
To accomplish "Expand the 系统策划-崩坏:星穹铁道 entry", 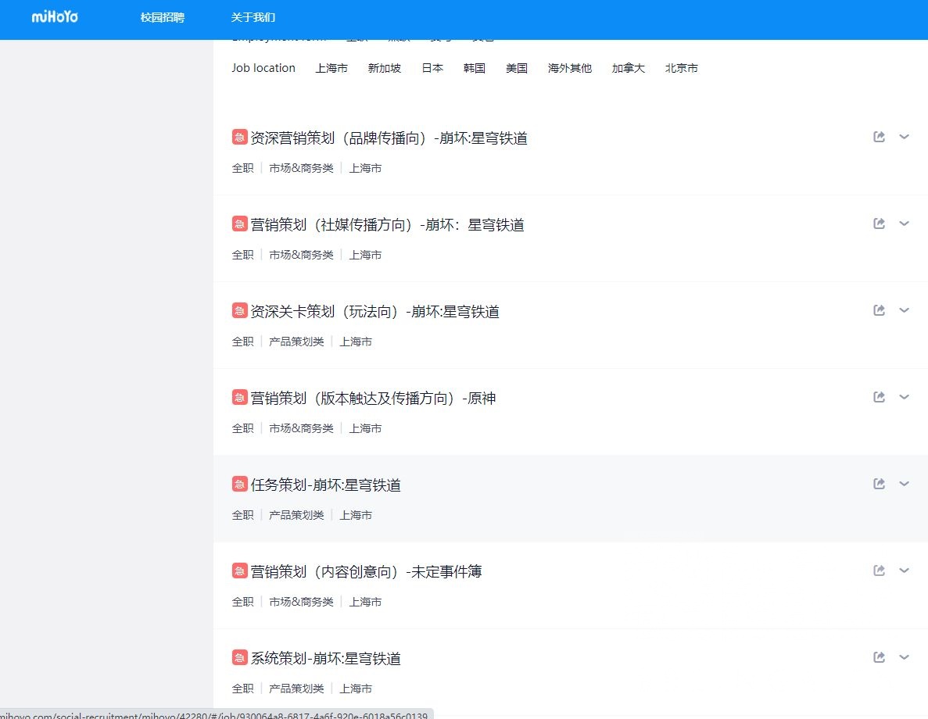I will pyautogui.click(x=905, y=657).
